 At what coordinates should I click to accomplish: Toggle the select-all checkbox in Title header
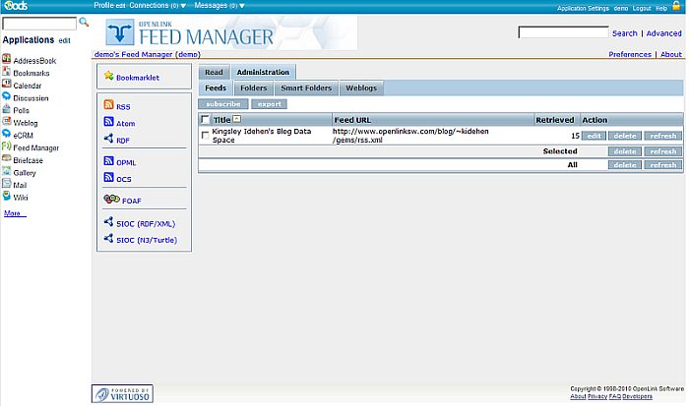(x=205, y=119)
